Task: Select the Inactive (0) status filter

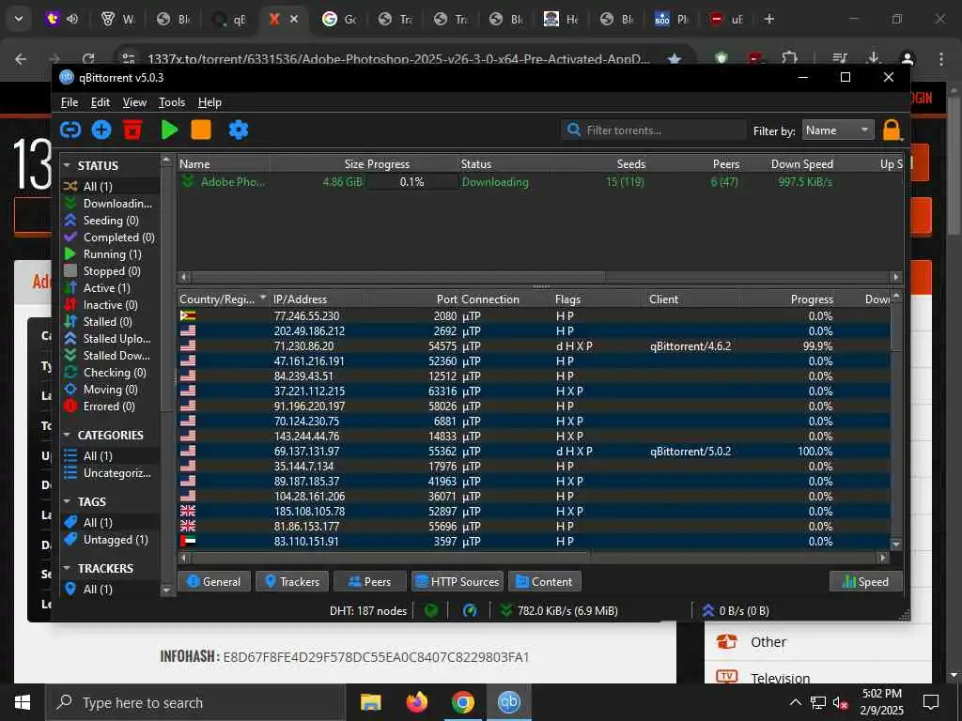Action: (x=109, y=305)
